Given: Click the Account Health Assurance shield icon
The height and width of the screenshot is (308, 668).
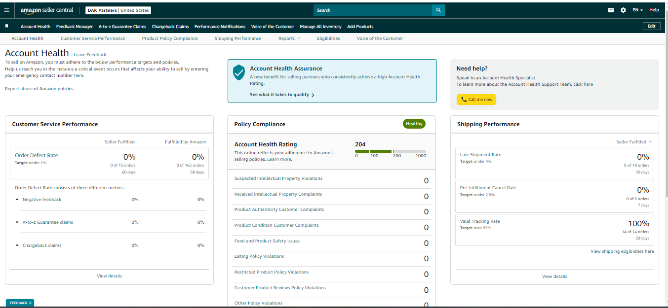Looking at the screenshot, I should coord(239,72).
